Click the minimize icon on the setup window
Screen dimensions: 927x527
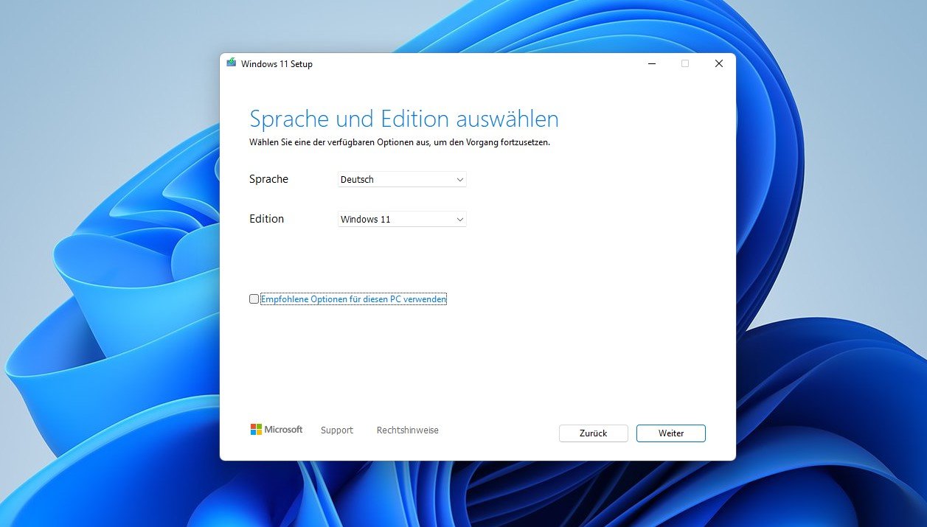(x=651, y=63)
